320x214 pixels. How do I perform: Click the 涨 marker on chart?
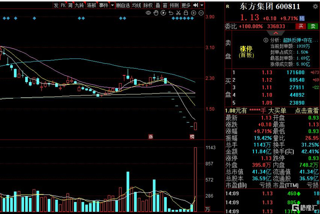150,136
